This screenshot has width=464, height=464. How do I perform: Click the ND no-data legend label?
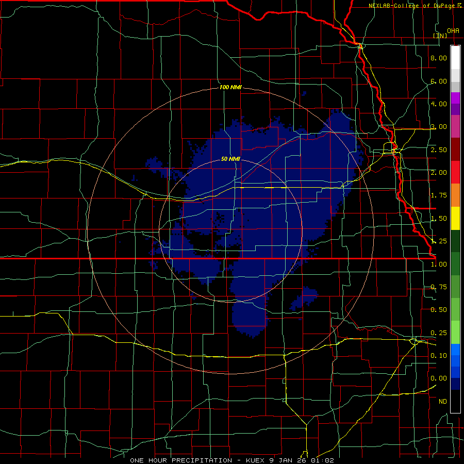443,402
